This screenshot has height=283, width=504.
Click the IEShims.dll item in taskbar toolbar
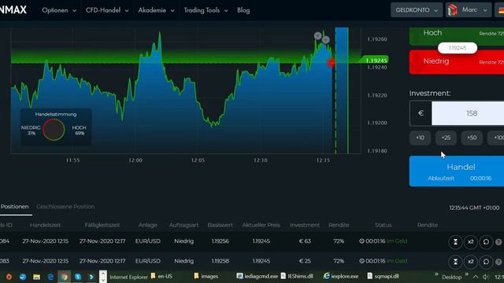click(x=297, y=276)
